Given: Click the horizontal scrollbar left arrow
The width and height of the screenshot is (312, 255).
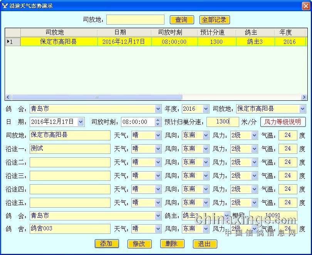Looking at the screenshot, I should pos(8,97).
